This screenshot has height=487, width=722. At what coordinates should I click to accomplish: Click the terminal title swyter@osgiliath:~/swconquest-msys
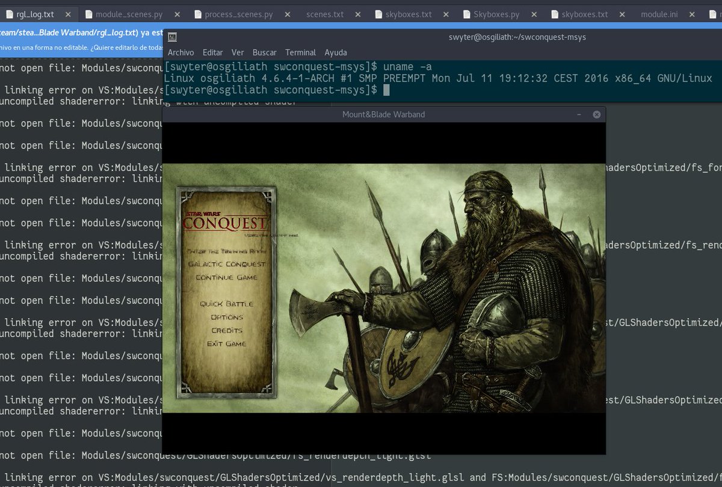[x=517, y=37]
